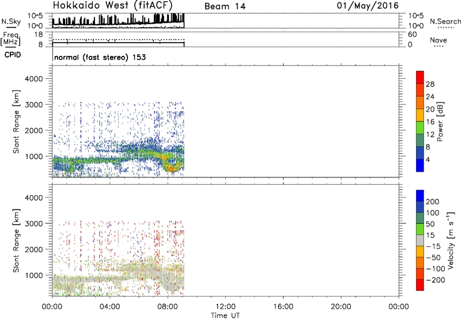Click the 'Power [dB]' color bar title
The height and width of the screenshot is (319, 461).
click(440, 121)
